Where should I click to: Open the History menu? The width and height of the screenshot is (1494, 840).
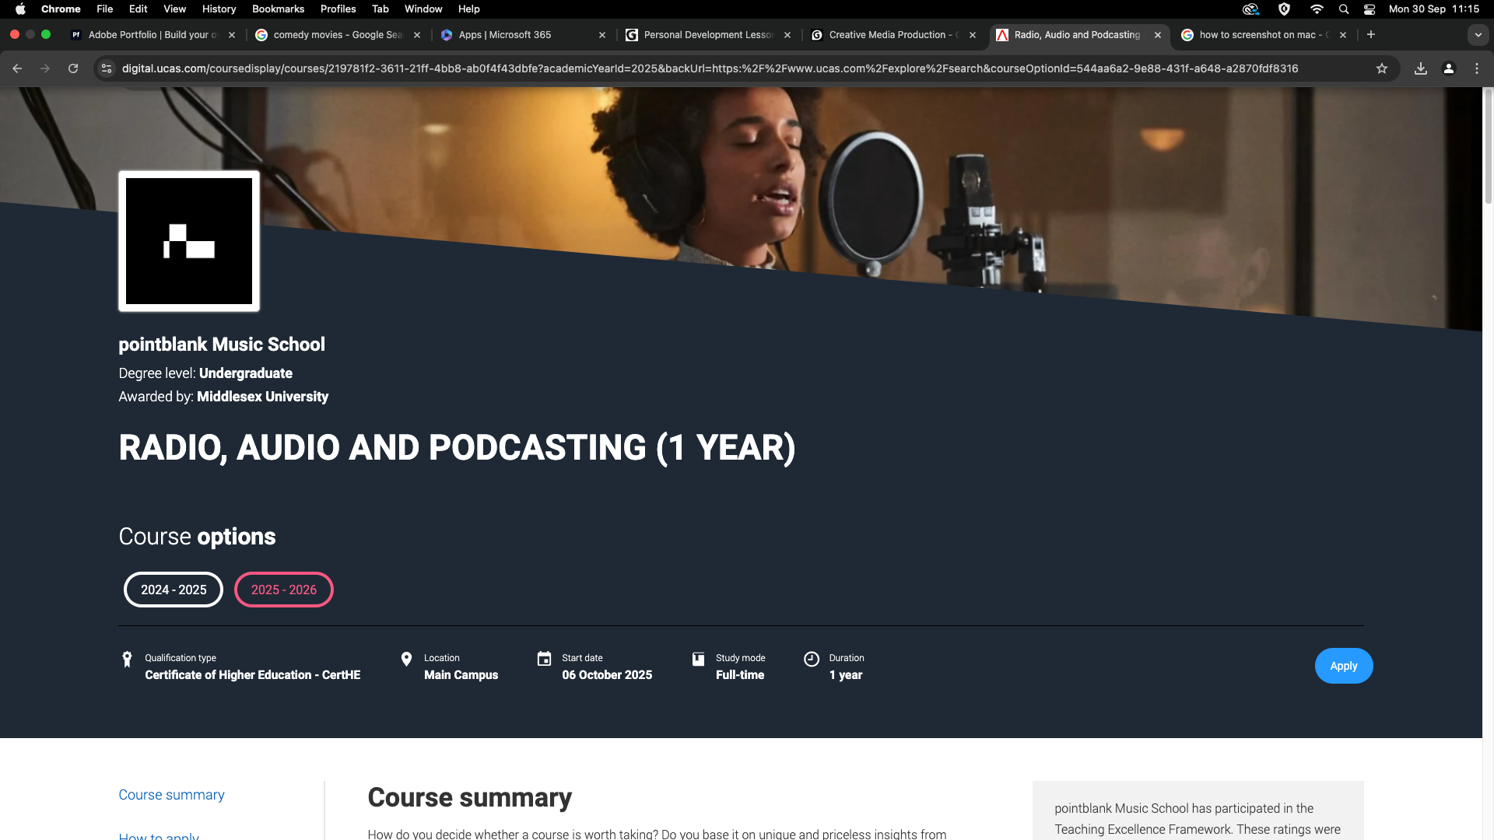(x=219, y=9)
